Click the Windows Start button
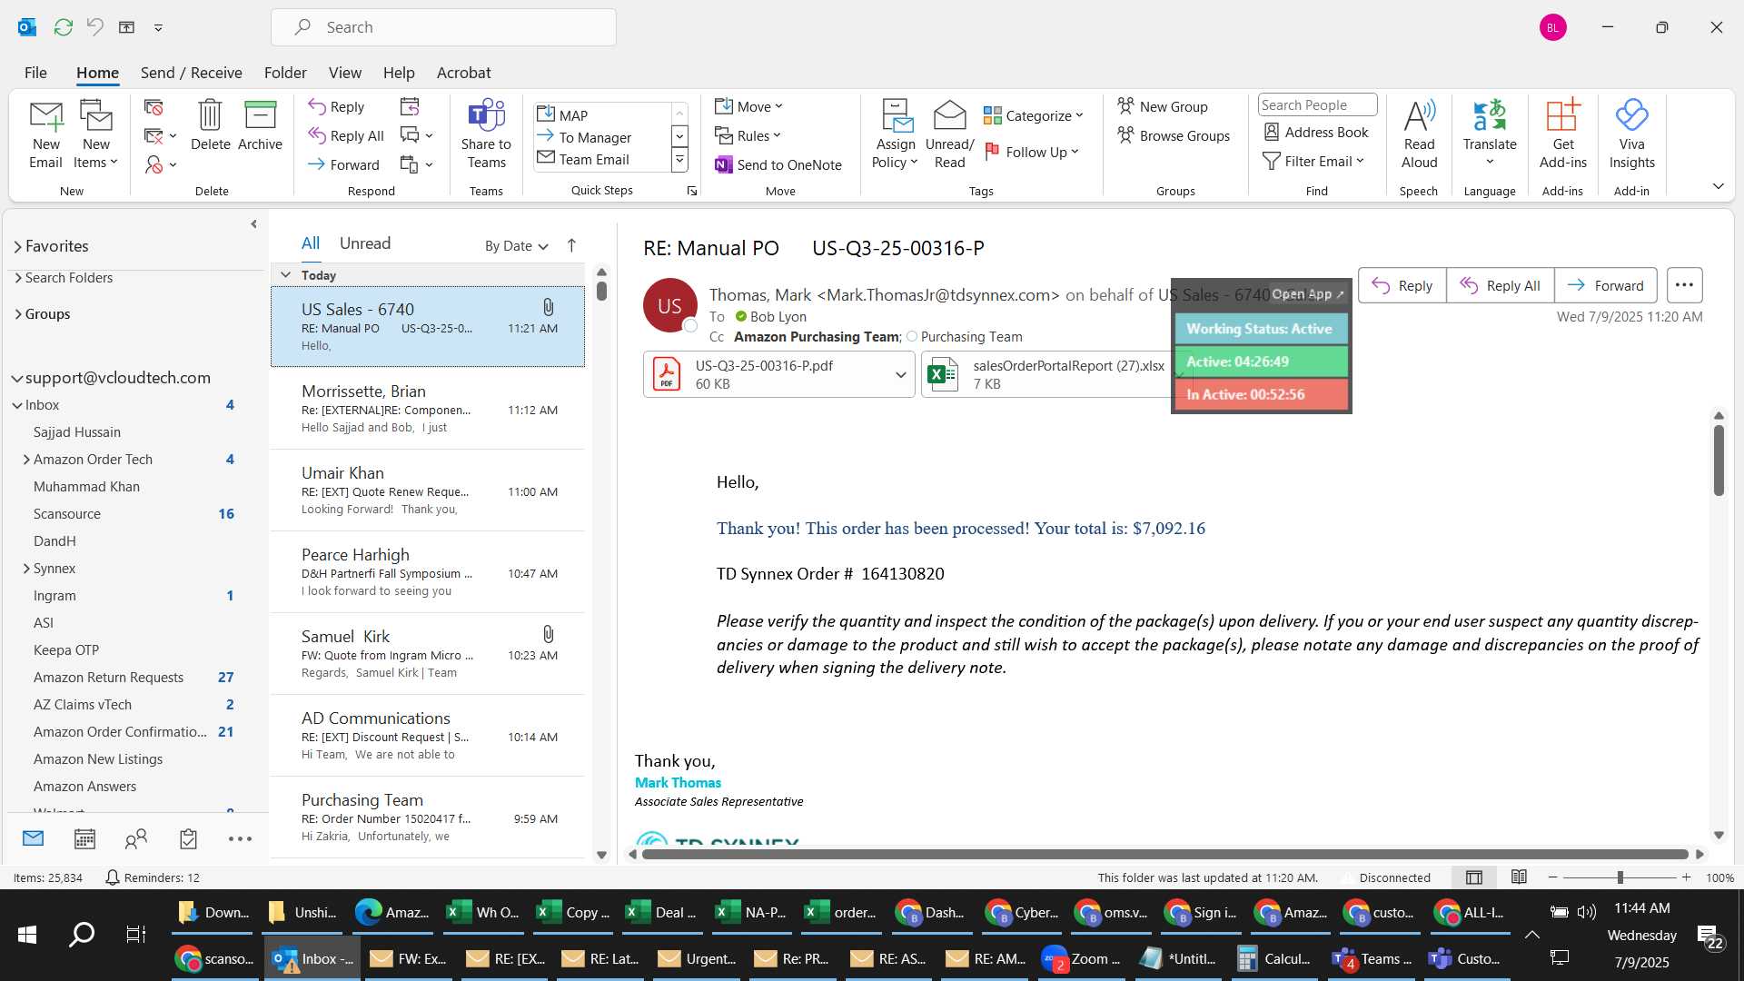The height and width of the screenshot is (981, 1744). [x=27, y=934]
